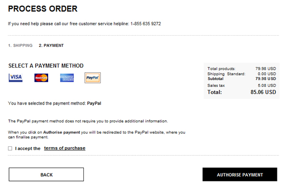This screenshot has width=286, height=190.
Task: Go to the 1. Shipping step
Action: [x=20, y=46]
